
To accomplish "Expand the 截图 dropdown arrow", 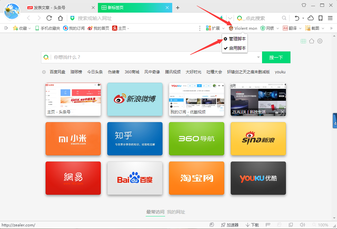I will click(323, 28).
